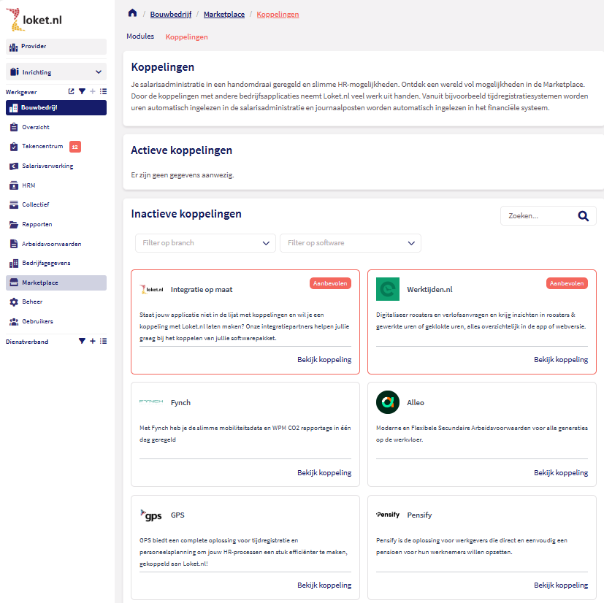Click Bekijk koppeling for Werktijden.nl
604x603 pixels.
pyautogui.click(x=560, y=360)
